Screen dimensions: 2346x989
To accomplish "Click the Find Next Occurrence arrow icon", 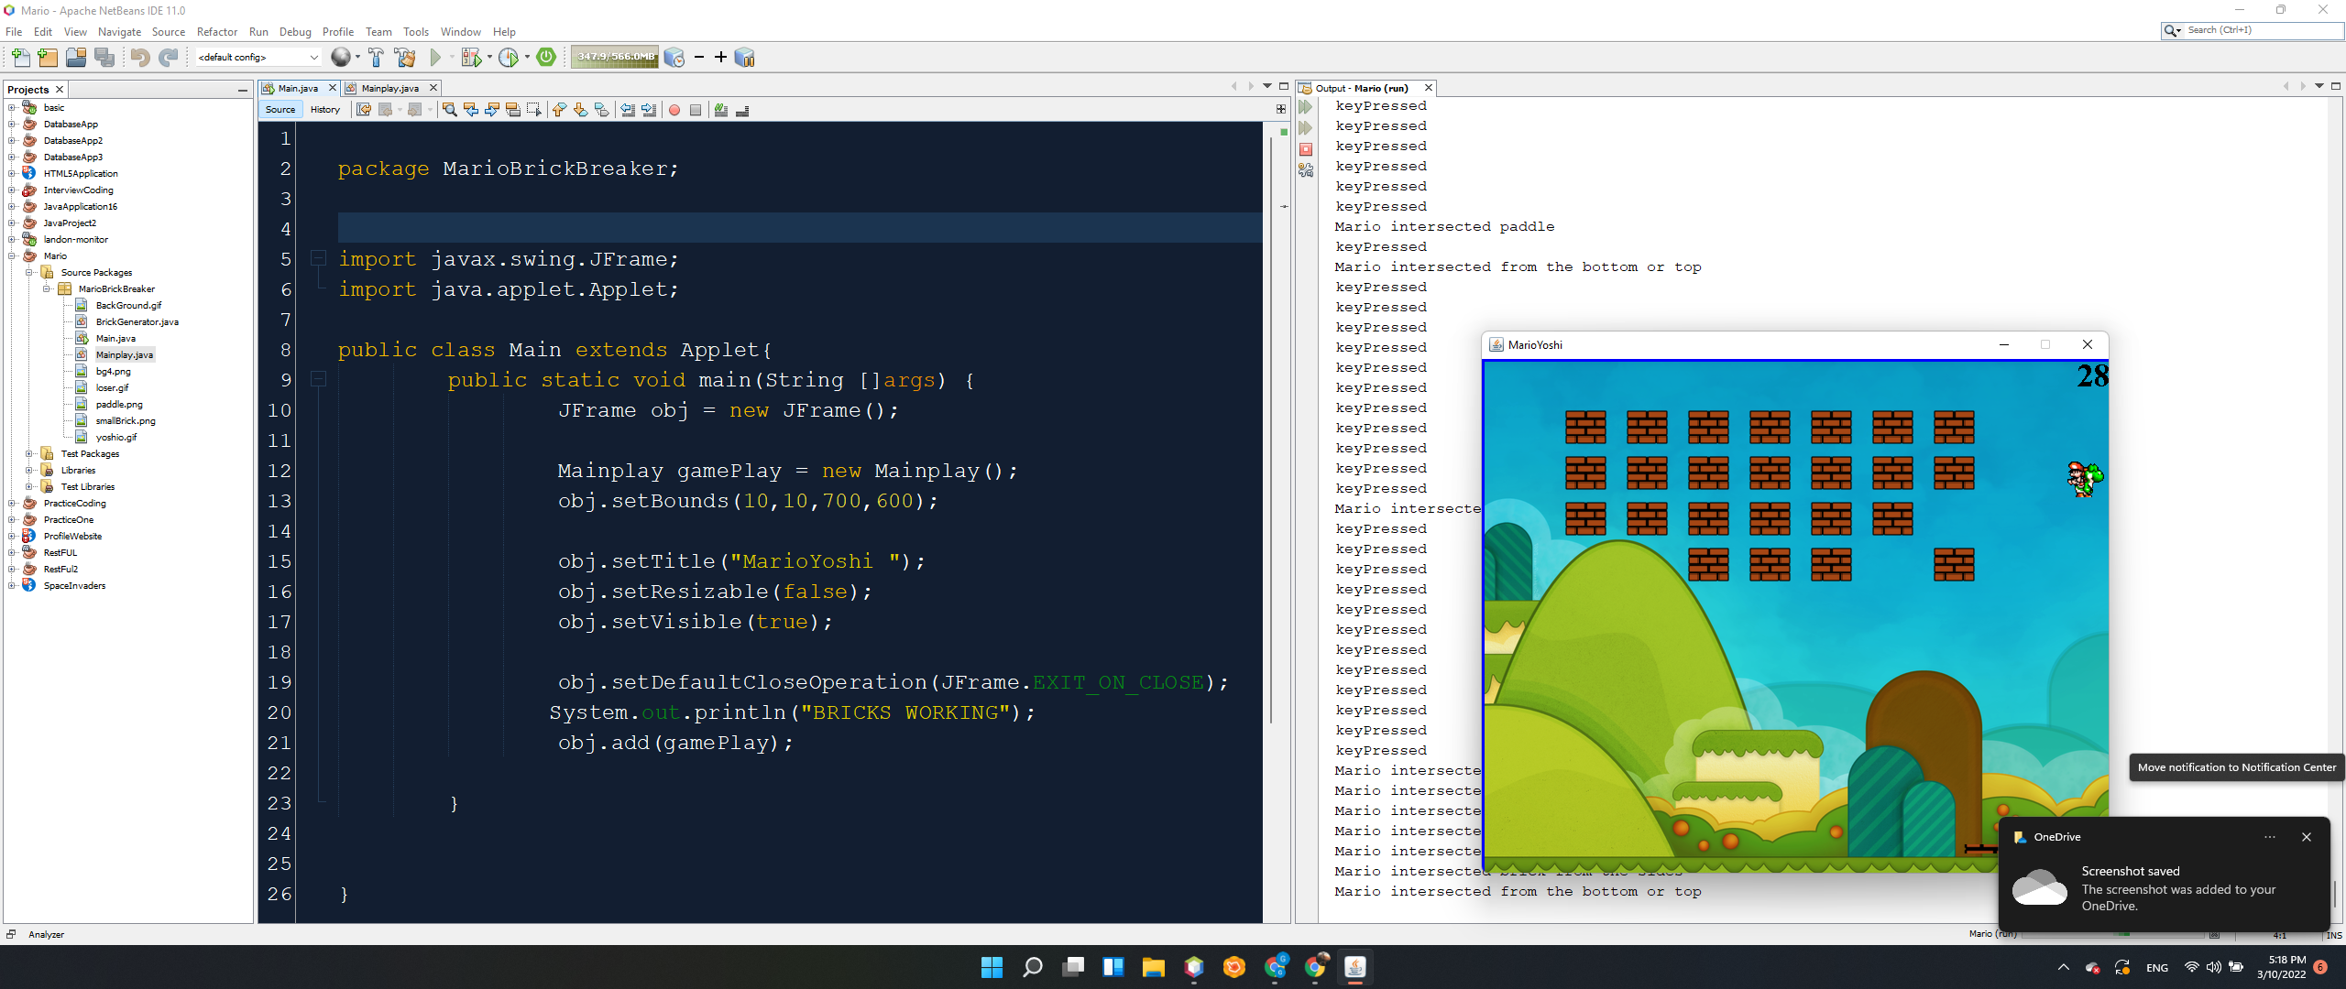I will point(492,110).
